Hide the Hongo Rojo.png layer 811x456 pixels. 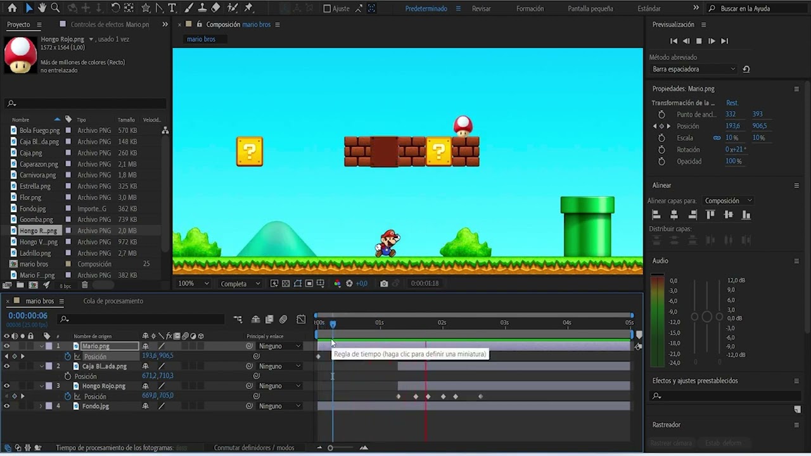click(7, 386)
